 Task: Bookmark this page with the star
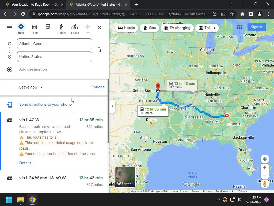[232, 14]
